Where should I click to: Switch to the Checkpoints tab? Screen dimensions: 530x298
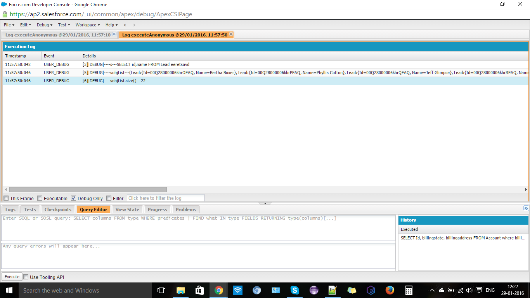click(x=58, y=210)
